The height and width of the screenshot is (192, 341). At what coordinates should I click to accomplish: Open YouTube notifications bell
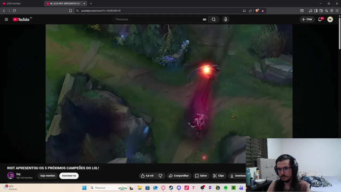pyautogui.click(x=320, y=19)
